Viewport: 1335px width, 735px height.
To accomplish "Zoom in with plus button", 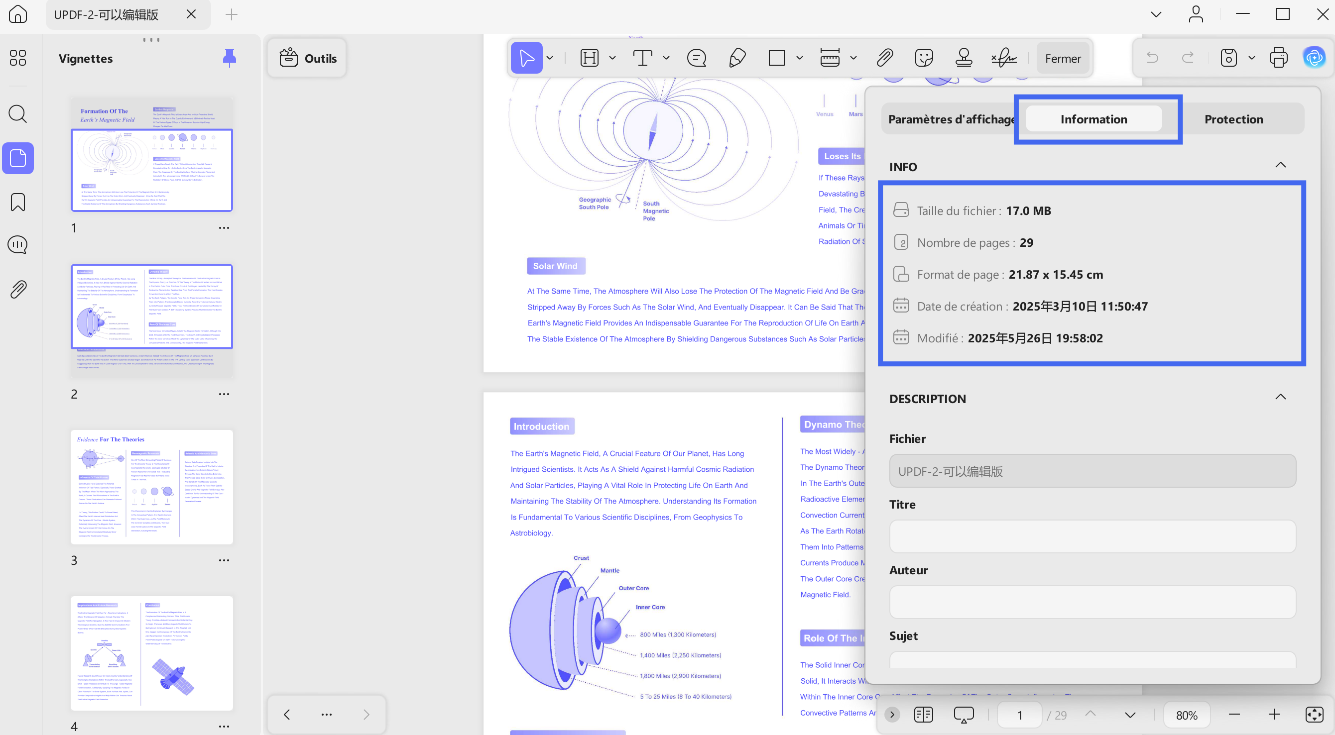I will pyautogui.click(x=1274, y=715).
